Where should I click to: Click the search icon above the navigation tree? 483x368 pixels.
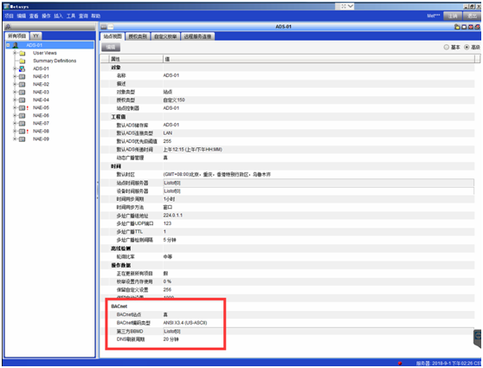8,27
